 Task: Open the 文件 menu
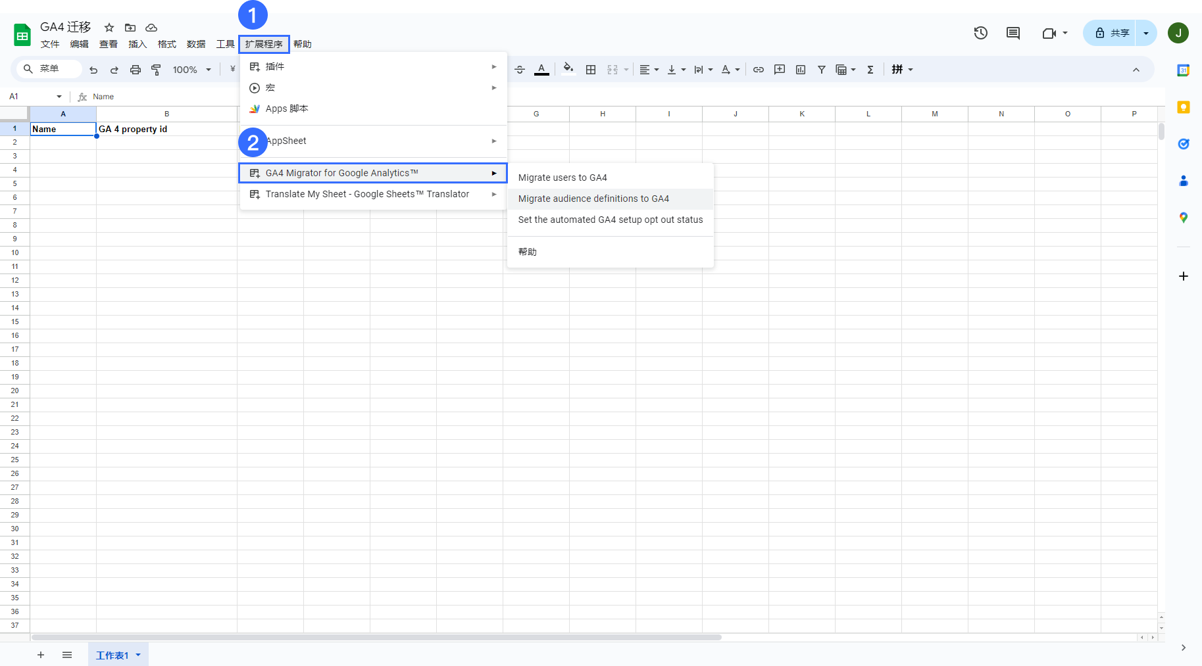click(50, 44)
